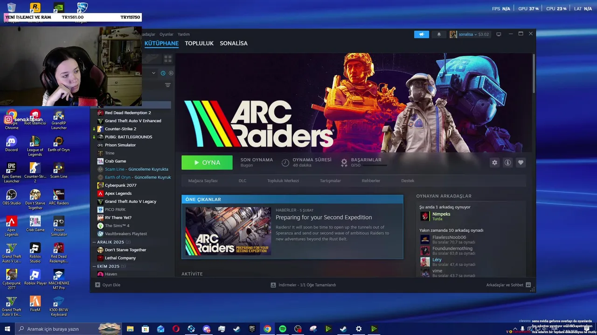Open library filter dropdown chevron

(153, 73)
